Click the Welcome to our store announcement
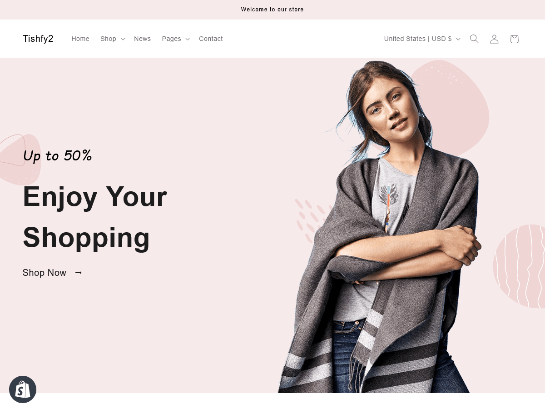Viewport: 545px width, 409px height. click(x=272, y=10)
